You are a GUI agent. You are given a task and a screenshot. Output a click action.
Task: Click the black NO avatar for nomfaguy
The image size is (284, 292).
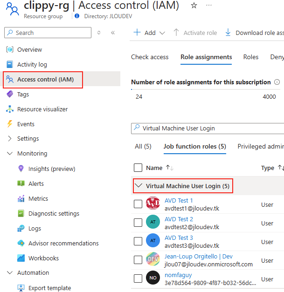[153, 278]
